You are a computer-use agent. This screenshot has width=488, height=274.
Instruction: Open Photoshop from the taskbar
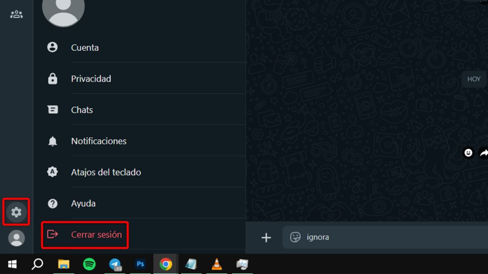tap(140, 264)
